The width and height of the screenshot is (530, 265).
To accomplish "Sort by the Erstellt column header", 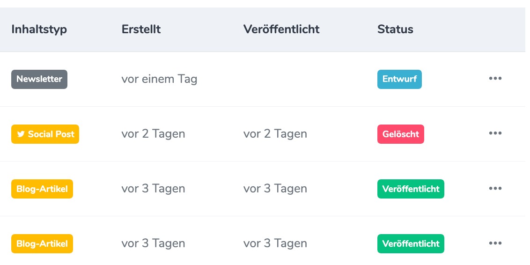I will click(141, 29).
